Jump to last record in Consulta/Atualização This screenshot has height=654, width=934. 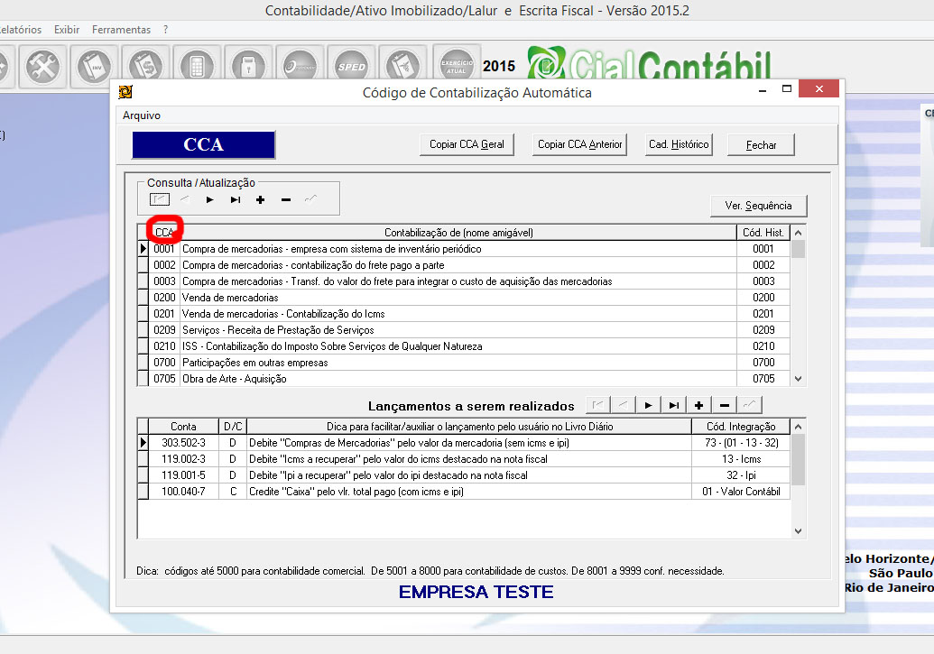click(x=236, y=199)
